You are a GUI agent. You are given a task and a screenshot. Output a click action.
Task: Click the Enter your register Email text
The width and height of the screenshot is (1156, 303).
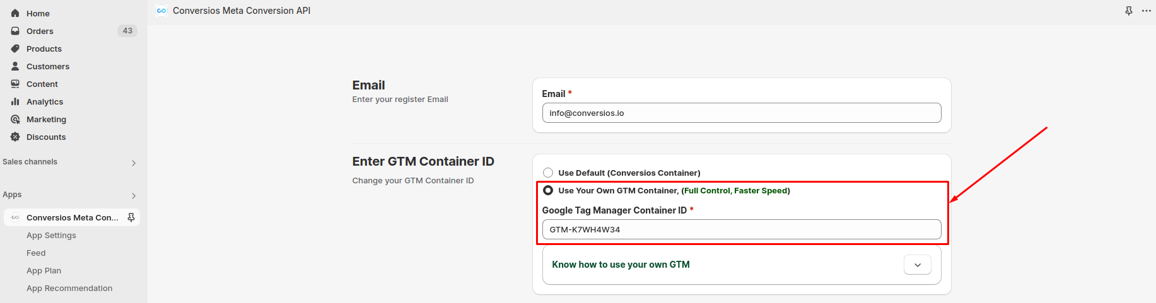(x=400, y=100)
